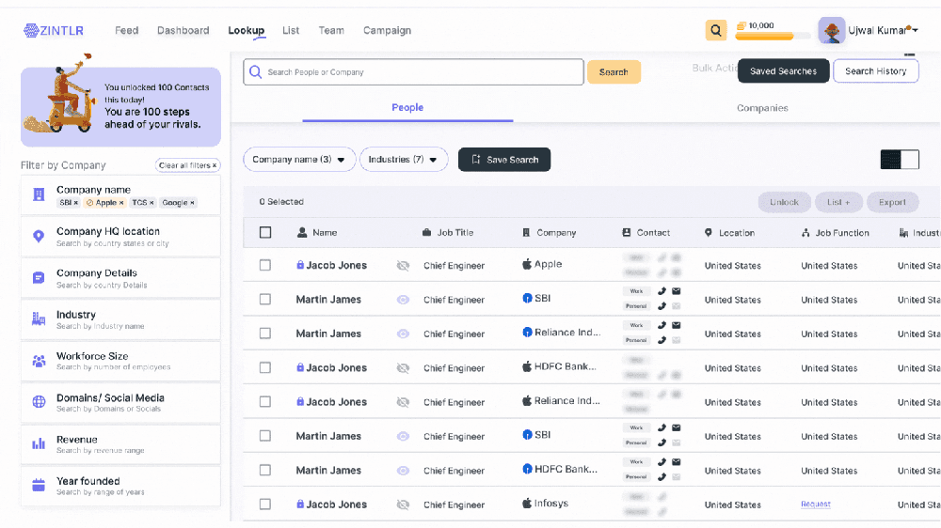941x528 pixels.
Task: Expand the Year founded filter
Action: (x=120, y=486)
